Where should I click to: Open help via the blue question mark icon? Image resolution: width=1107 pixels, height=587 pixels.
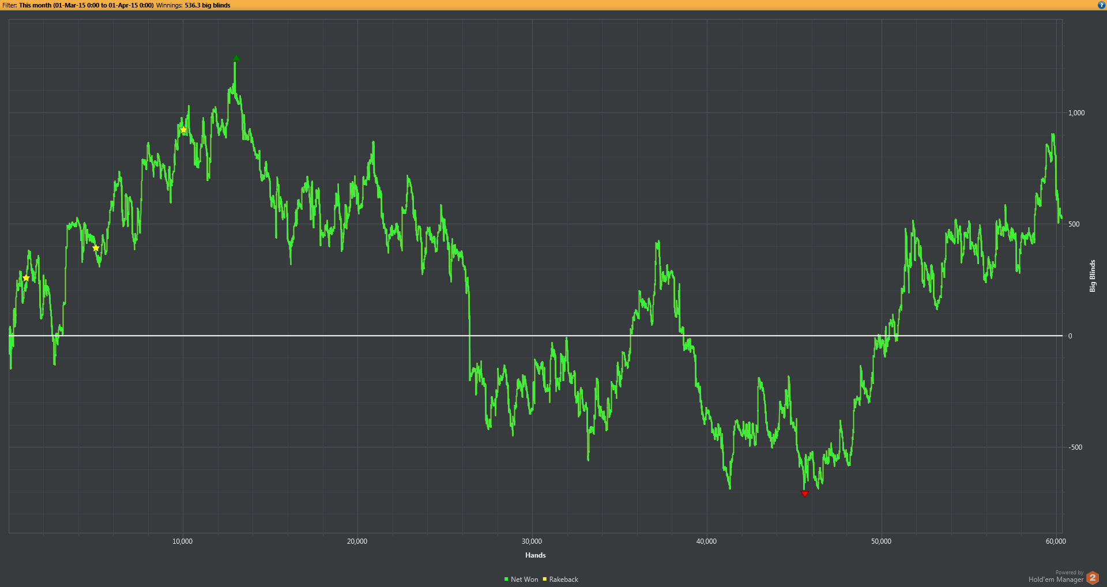pos(1101,5)
